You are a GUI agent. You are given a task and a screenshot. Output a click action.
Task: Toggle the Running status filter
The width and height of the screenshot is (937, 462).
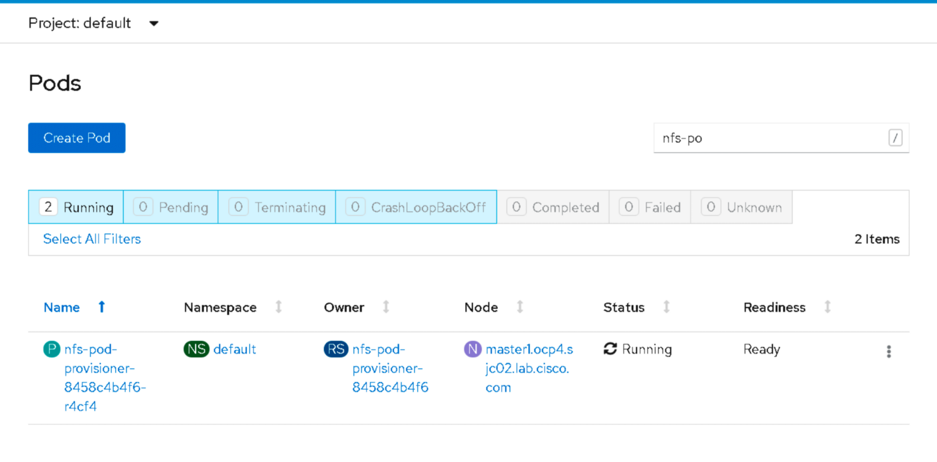pyautogui.click(x=76, y=207)
